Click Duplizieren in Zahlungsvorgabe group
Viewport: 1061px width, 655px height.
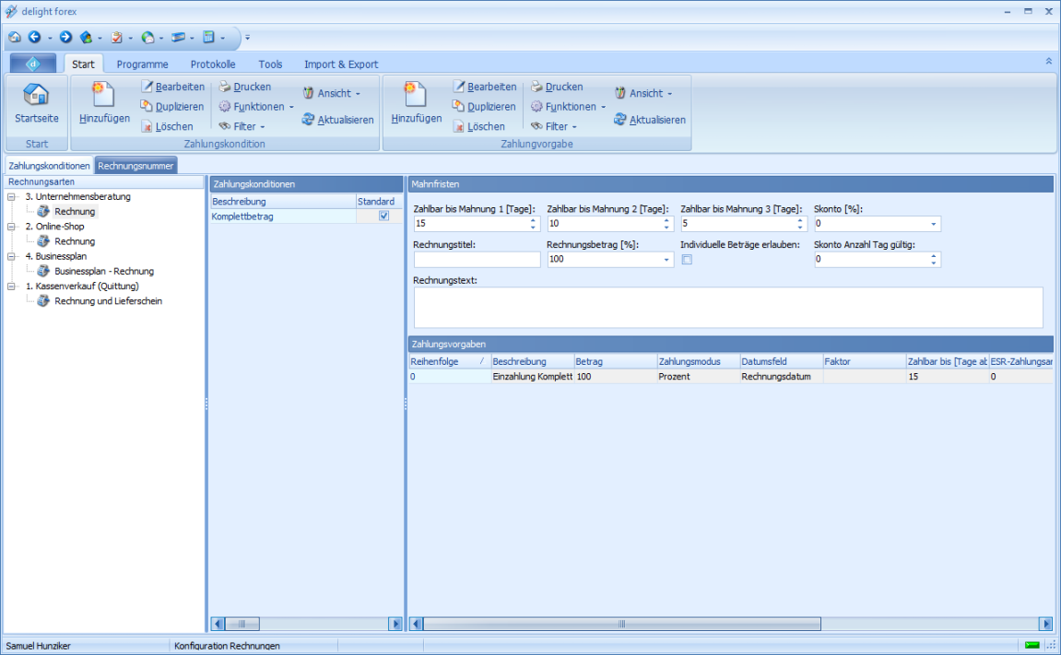(x=484, y=107)
